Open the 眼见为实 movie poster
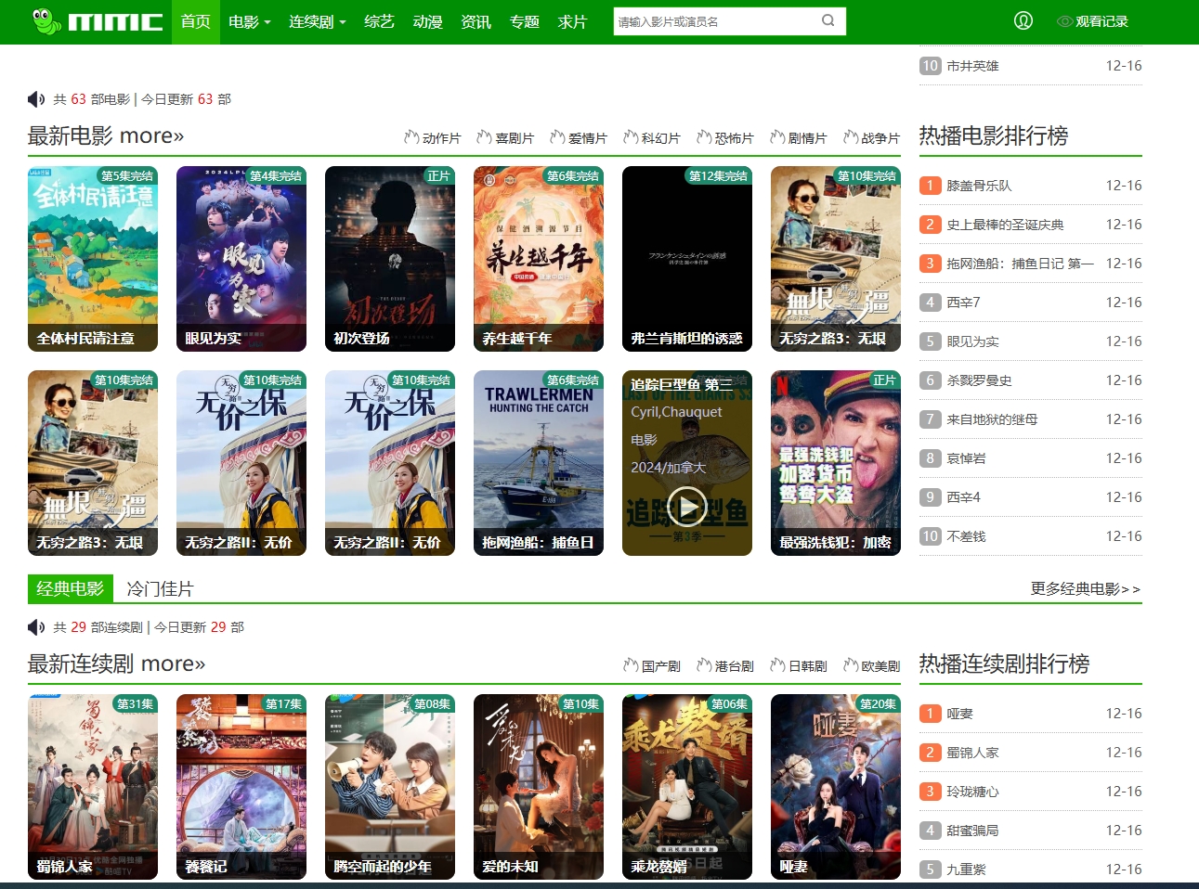 point(241,259)
